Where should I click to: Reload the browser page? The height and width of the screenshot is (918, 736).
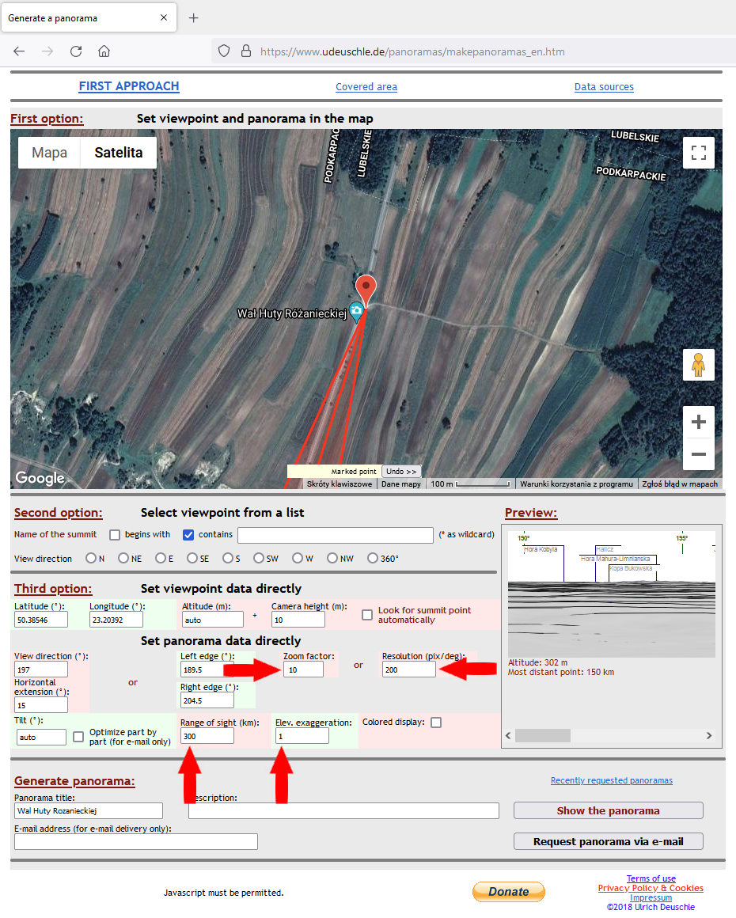76,51
